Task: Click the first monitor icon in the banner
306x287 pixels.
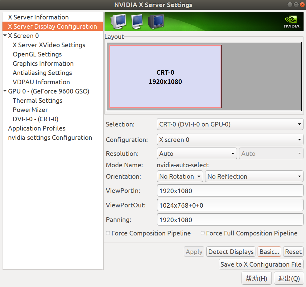Action: click(x=118, y=22)
